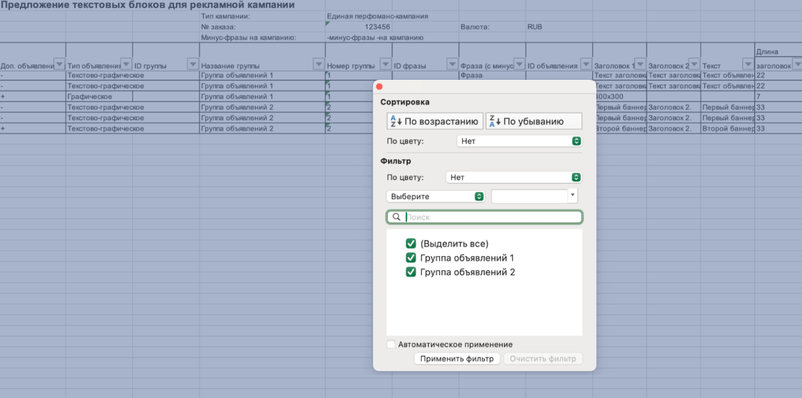
Task: Open filter arrow for ID объявления column
Action: pos(586,64)
